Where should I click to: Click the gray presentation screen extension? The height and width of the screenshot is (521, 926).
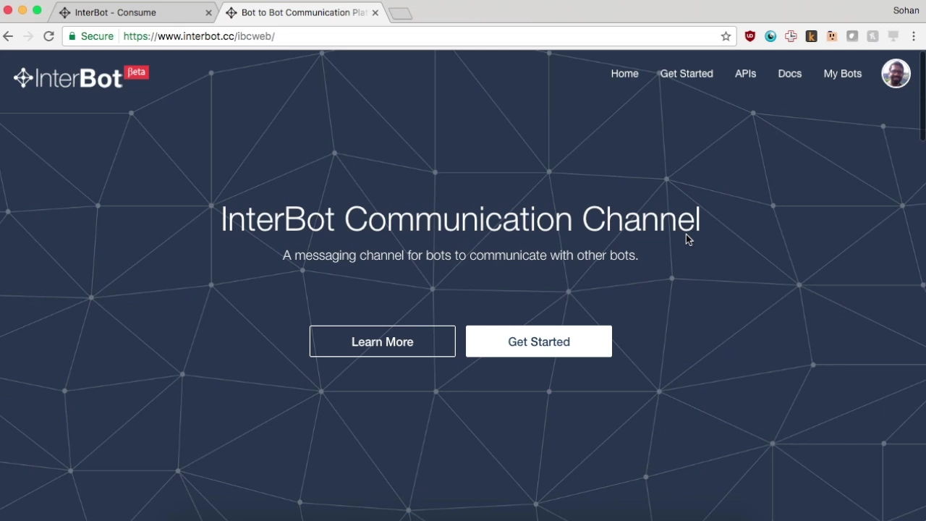click(x=893, y=36)
